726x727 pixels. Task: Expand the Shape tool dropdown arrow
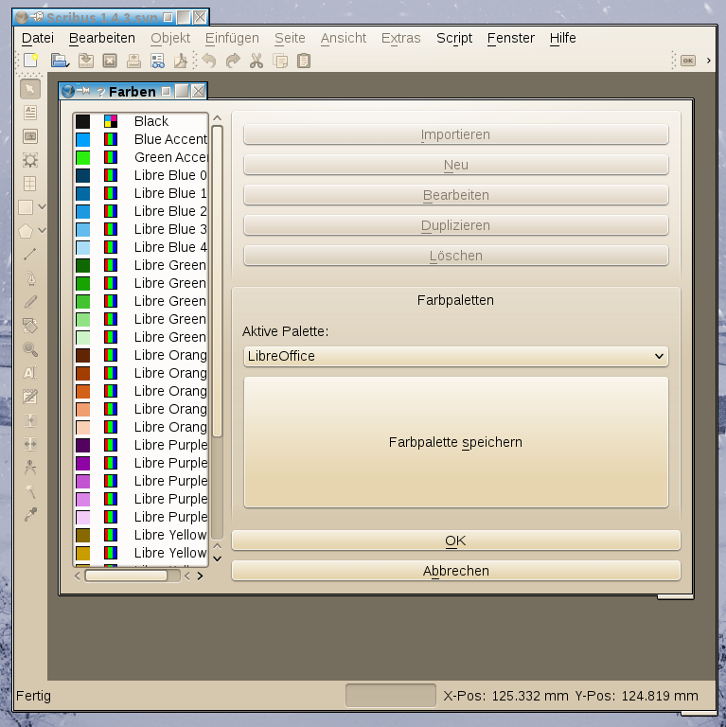point(42,206)
